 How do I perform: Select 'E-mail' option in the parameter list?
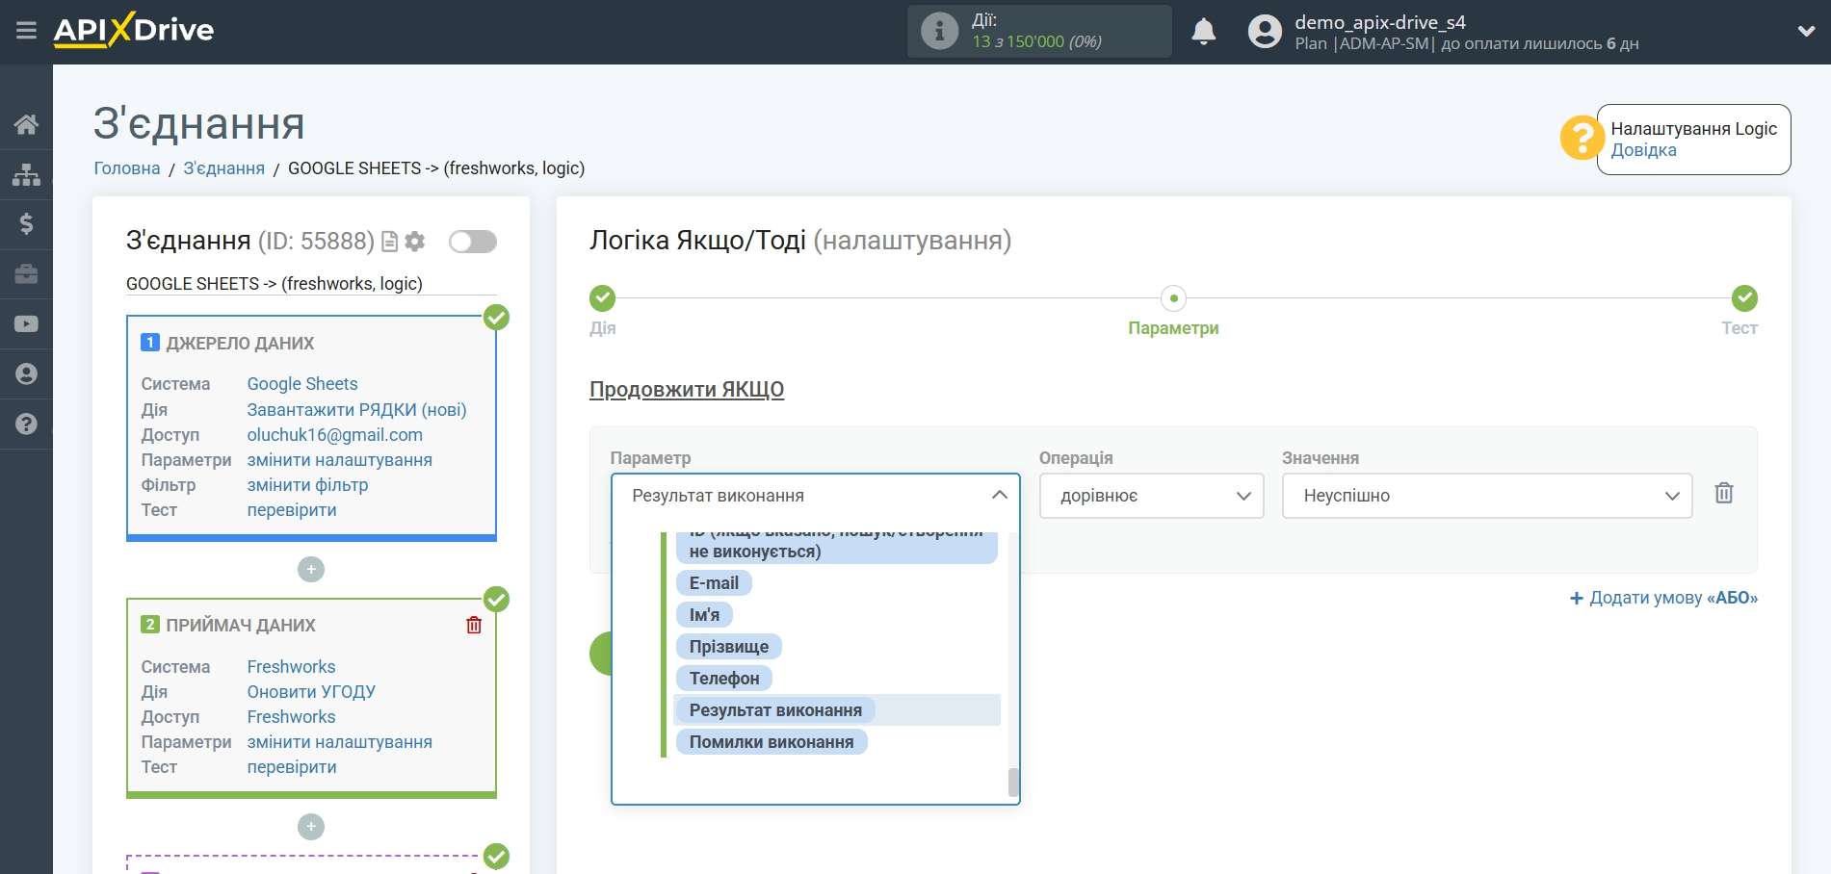(714, 583)
